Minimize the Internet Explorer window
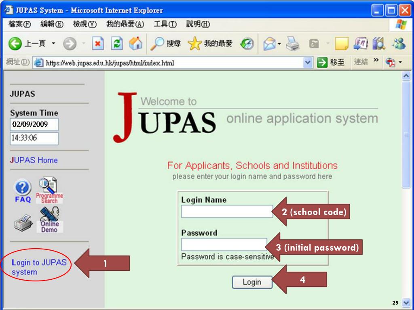Screen dimensions: 414x310 coord(378,10)
